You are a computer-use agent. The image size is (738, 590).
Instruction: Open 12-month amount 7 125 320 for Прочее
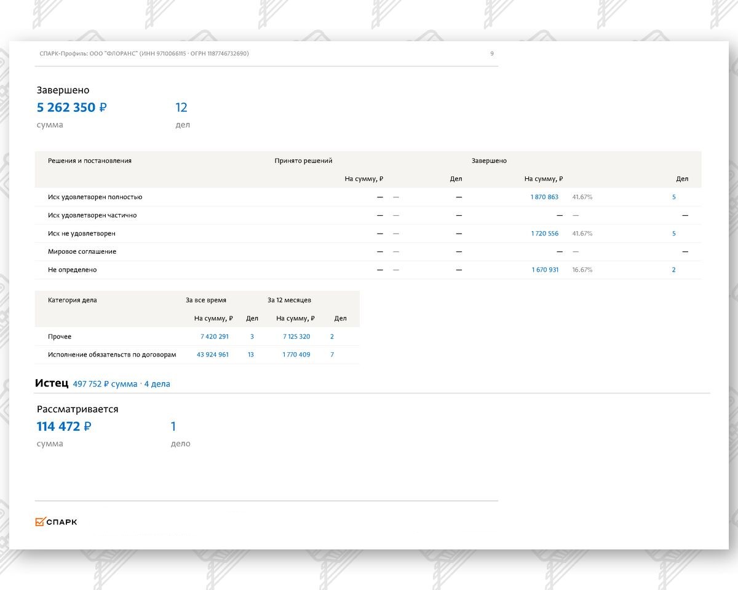[x=296, y=337]
